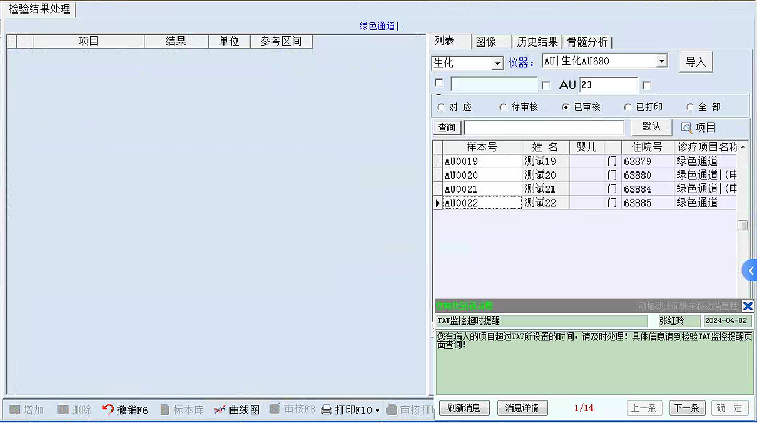Click the 查询 query button
Viewport: 757px width, 423px height.
[447, 128]
